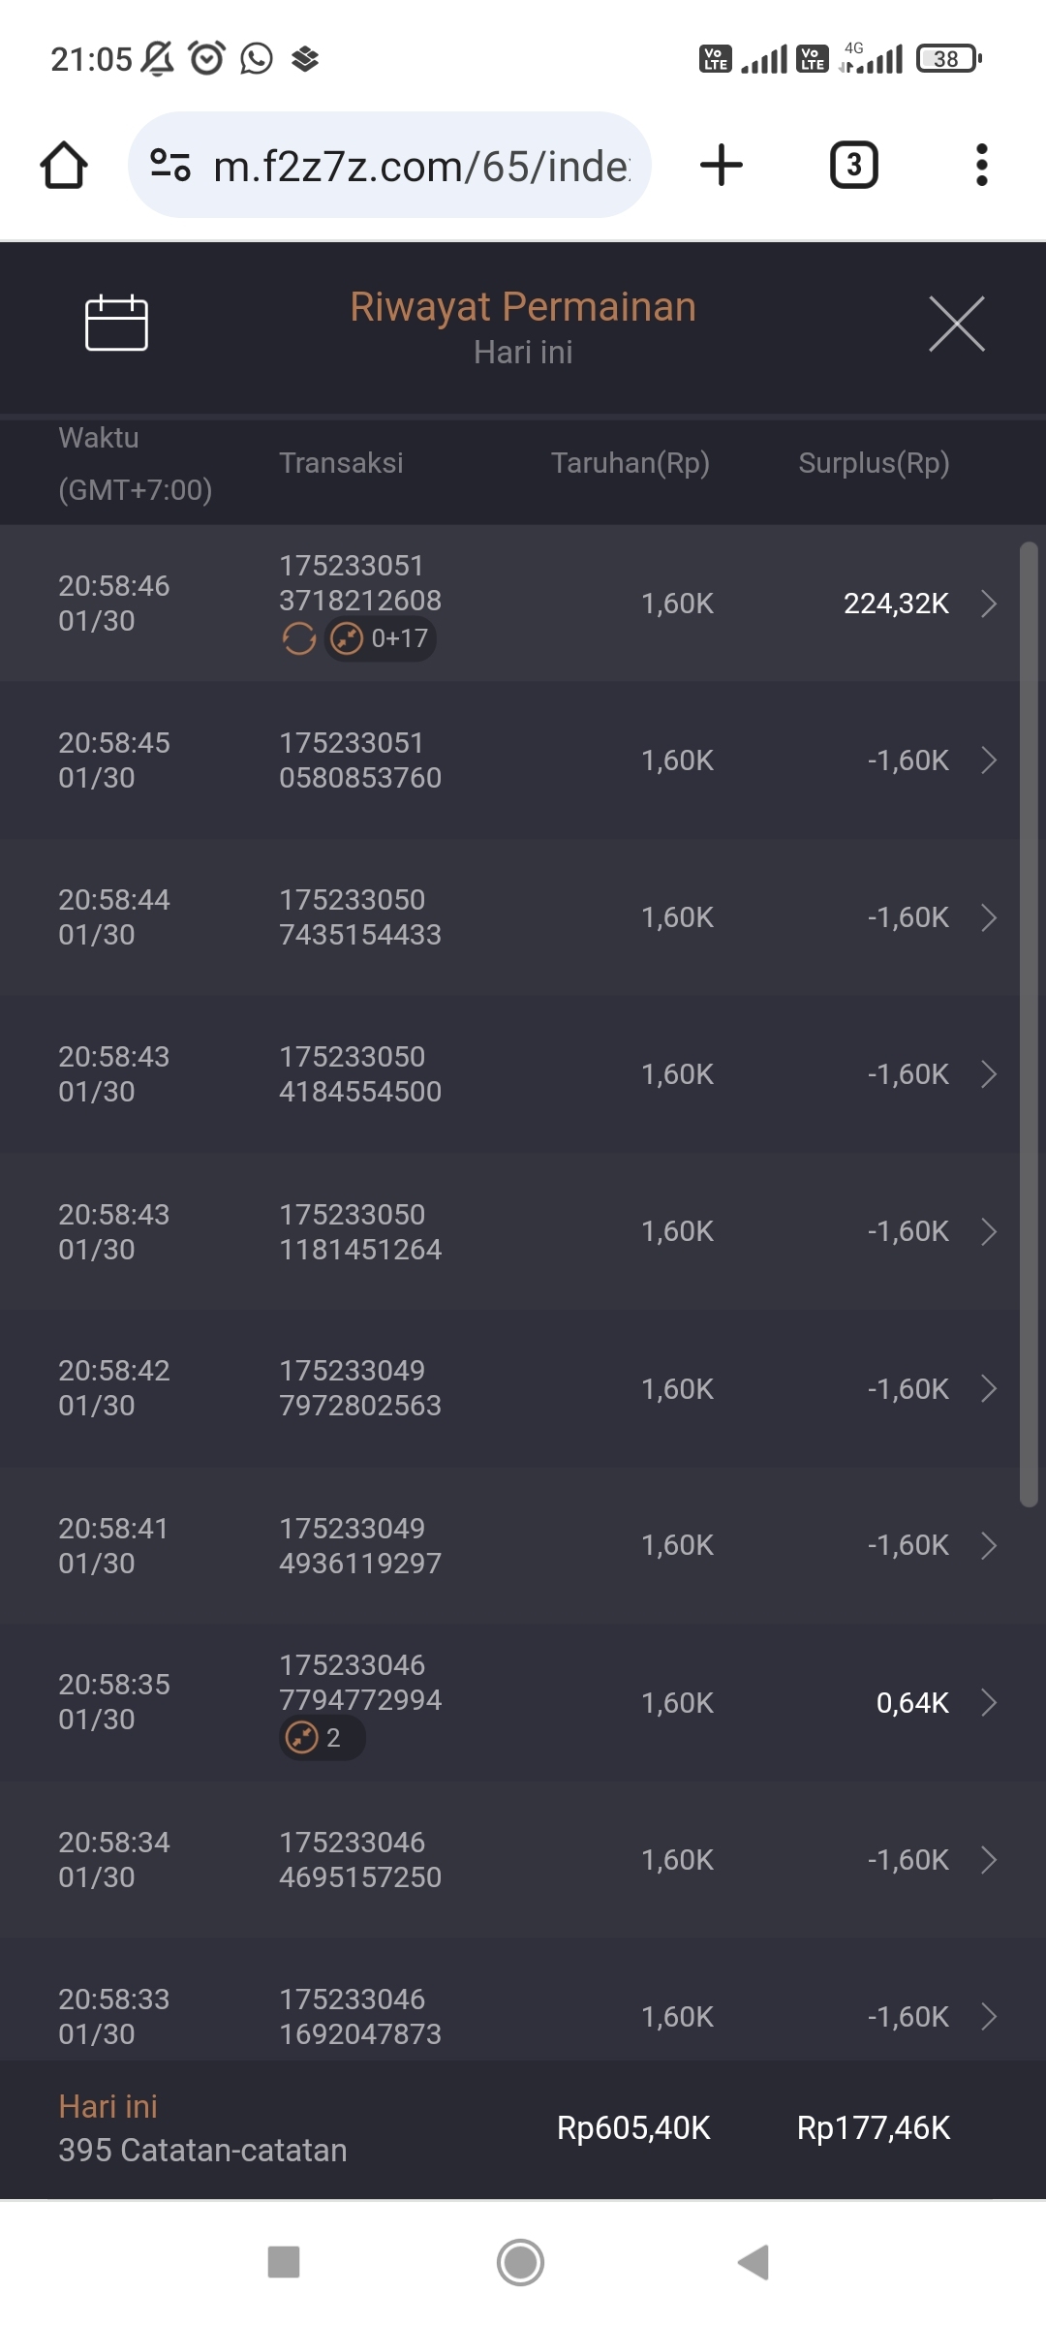Open the browser three-dot menu
The width and height of the screenshot is (1046, 2325).
pos(981,166)
